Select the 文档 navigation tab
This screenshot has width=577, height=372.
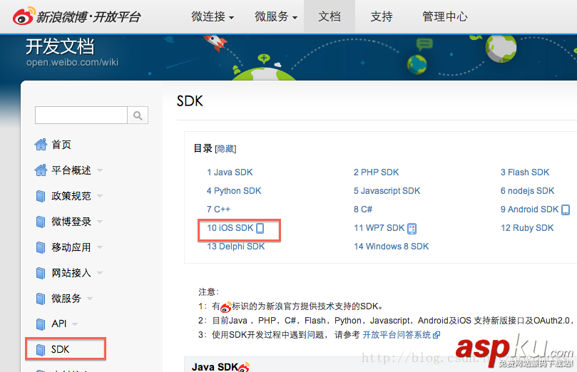pyautogui.click(x=330, y=16)
